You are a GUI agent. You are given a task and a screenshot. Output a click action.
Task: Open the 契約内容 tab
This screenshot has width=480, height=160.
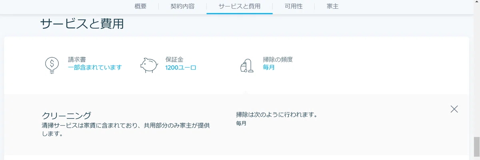click(182, 6)
